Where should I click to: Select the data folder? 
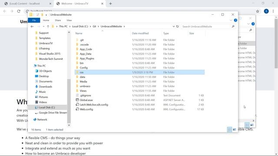tap(82, 77)
